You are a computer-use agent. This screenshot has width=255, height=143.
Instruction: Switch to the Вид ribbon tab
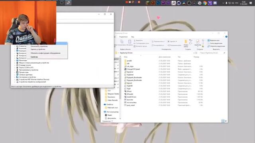133,37
